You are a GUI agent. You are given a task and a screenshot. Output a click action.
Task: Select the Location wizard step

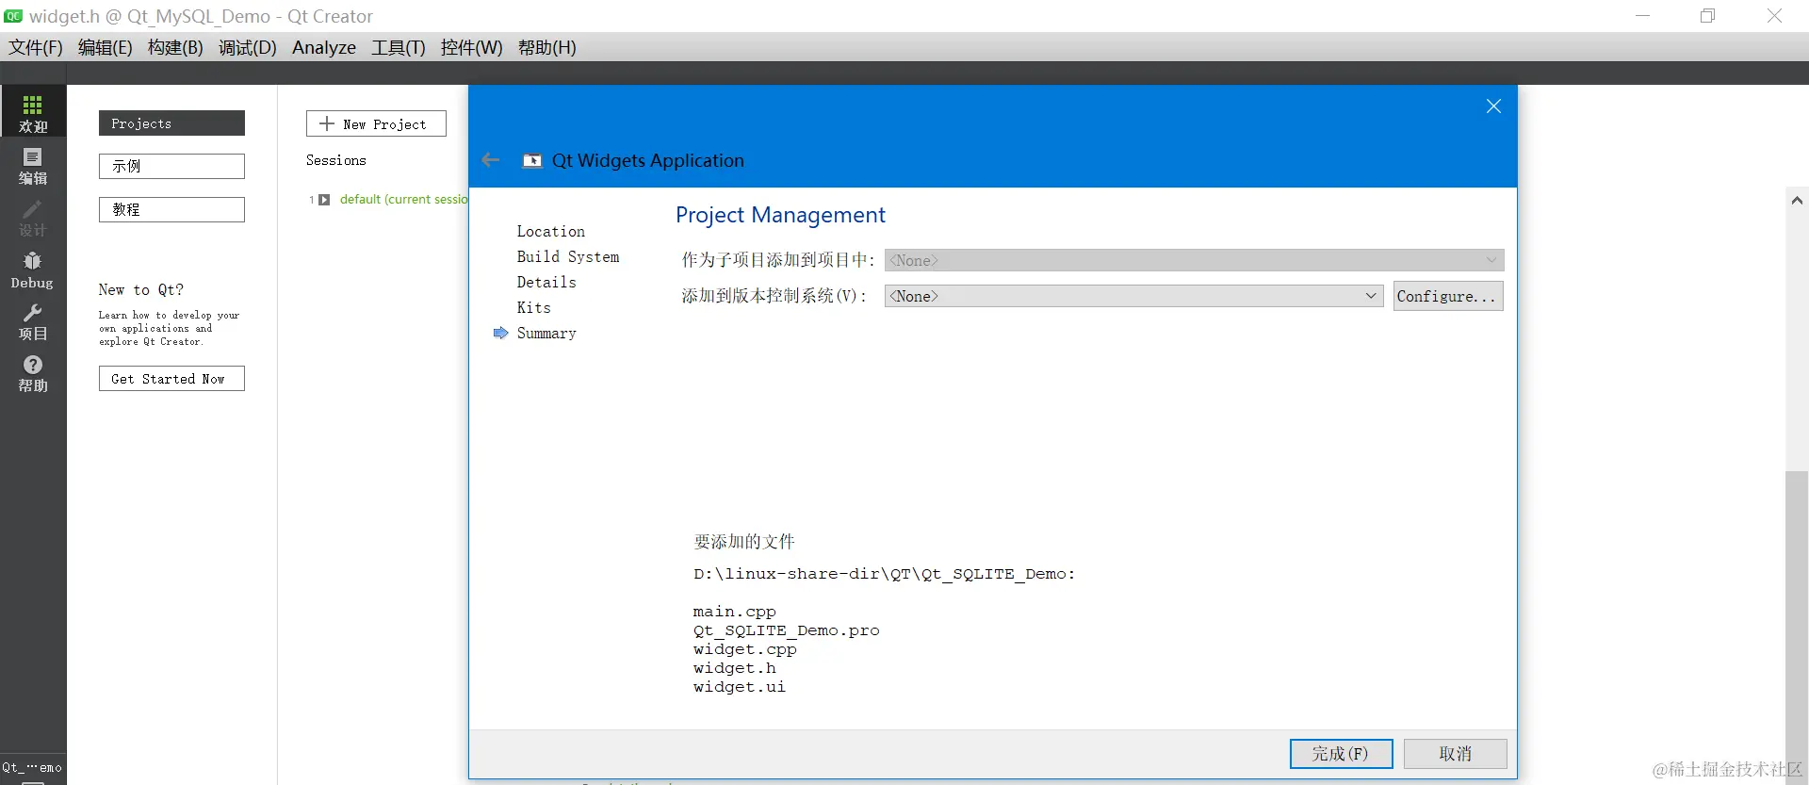click(550, 232)
